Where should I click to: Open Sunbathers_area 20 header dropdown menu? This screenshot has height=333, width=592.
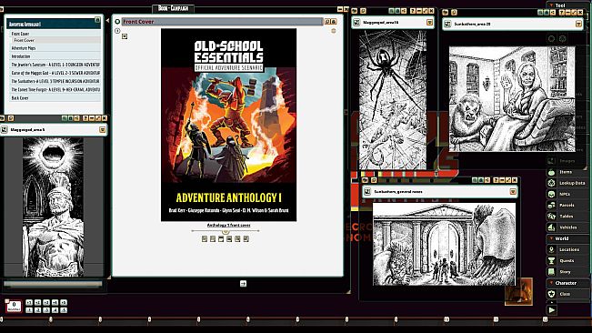click(x=578, y=25)
